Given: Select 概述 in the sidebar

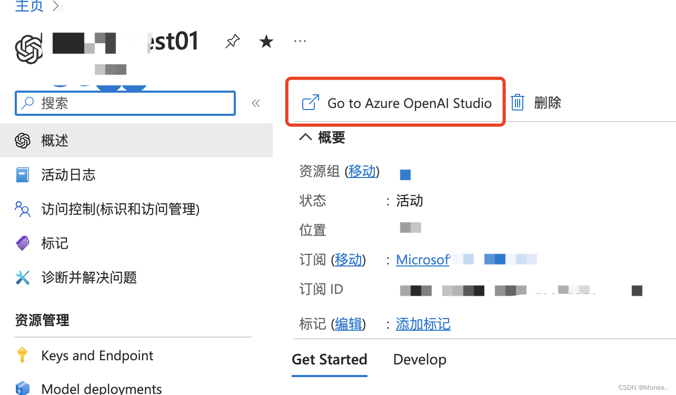Looking at the screenshot, I should tap(54, 140).
